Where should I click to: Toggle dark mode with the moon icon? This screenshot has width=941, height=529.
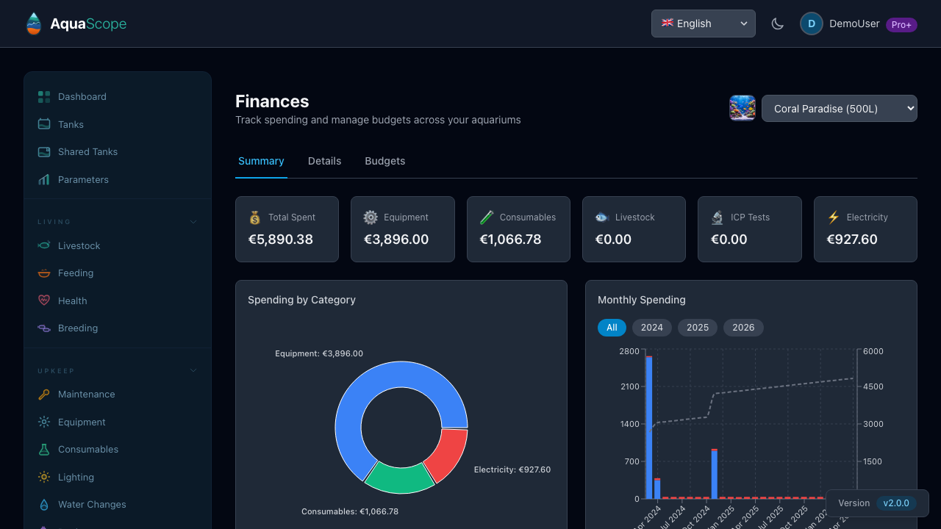[x=777, y=24]
